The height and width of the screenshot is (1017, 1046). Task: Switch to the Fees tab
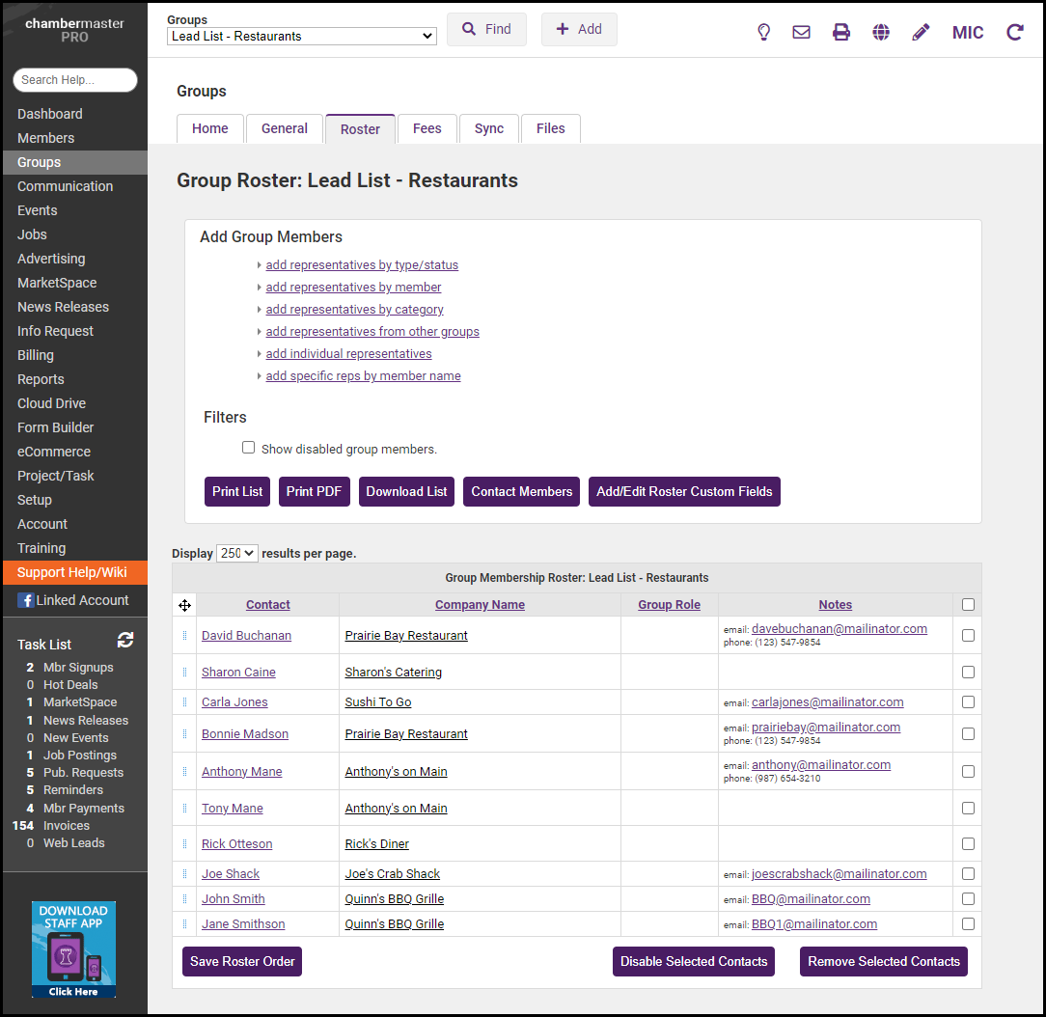click(427, 129)
